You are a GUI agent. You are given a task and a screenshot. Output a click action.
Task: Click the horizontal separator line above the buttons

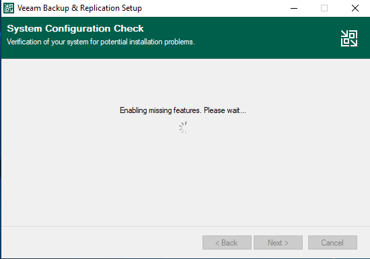tap(186, 227)
